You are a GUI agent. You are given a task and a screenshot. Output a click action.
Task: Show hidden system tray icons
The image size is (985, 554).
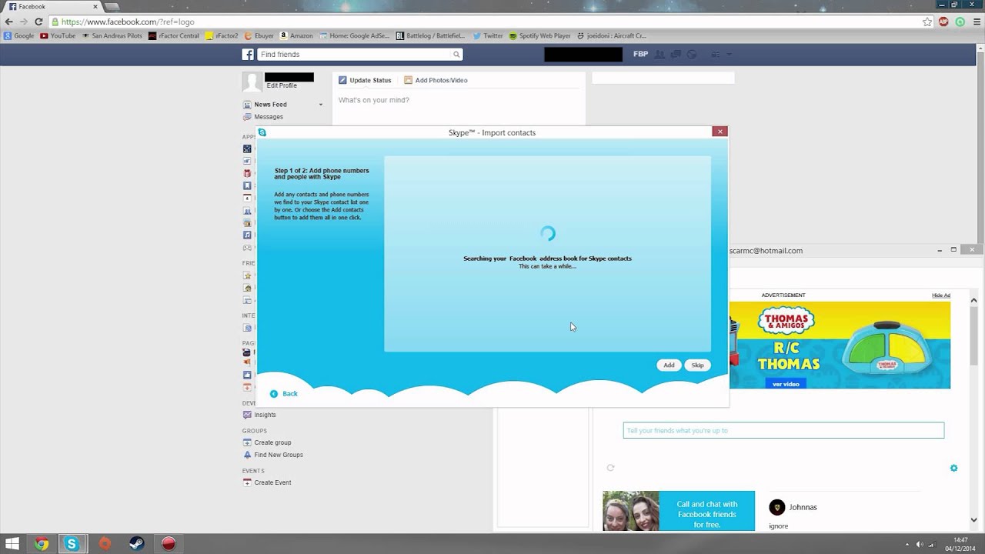point(907,544)
